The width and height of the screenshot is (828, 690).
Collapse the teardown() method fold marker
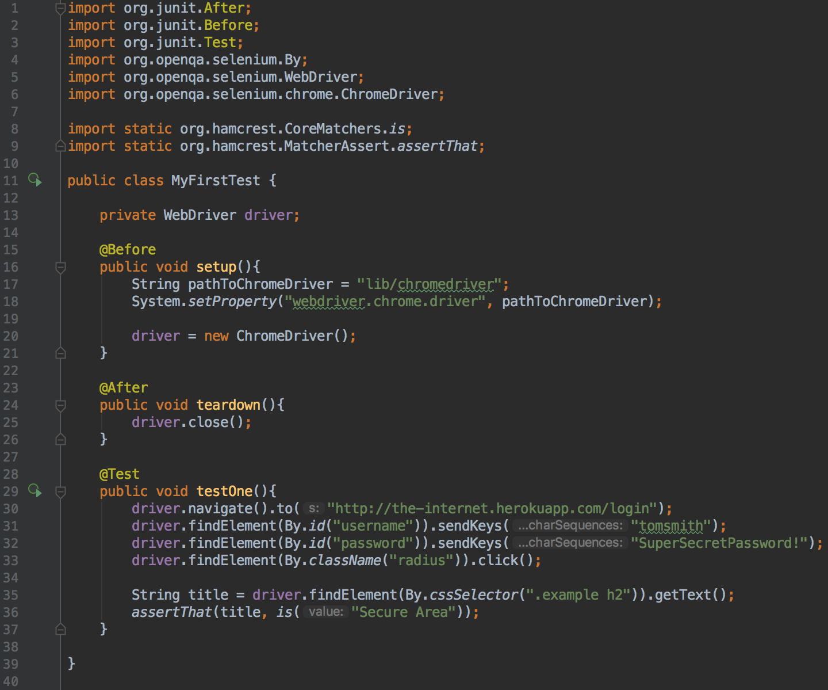pos(60,405)
